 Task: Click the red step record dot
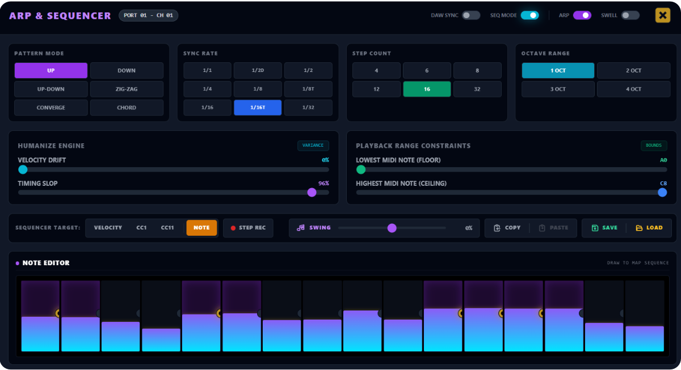[x=233, y=228]
